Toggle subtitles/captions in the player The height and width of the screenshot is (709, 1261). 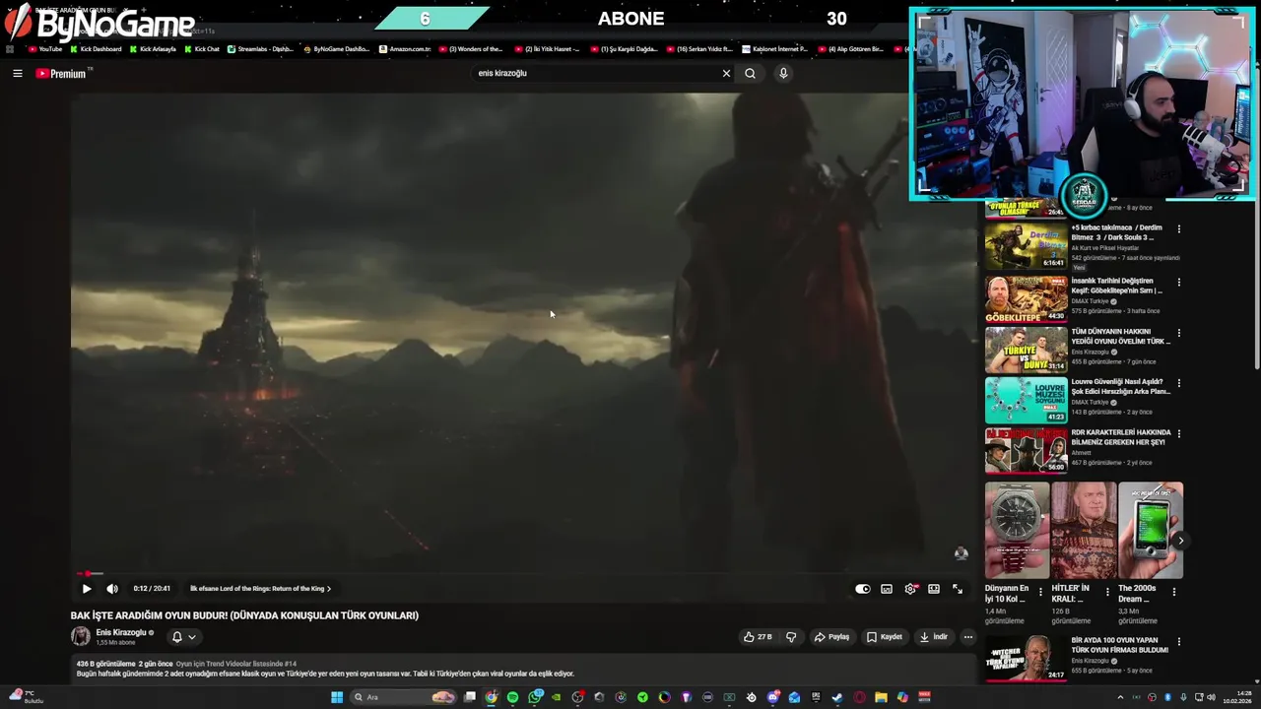[887, 589]
